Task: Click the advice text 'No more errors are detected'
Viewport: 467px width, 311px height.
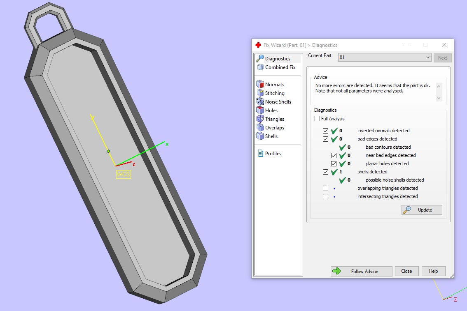Action: [x=344, y=85]
